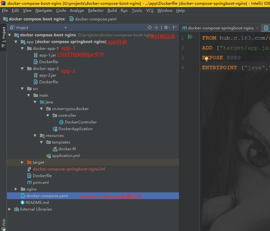The height and width of the screenshot is (231, 270).
Task: Click the .iml module file icon
Action: click(29, 169)
